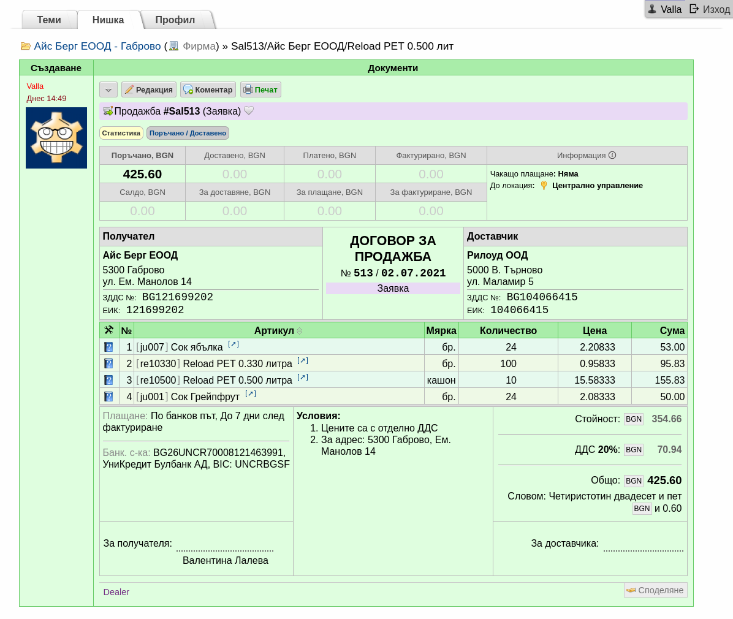Open external link icon for Reload PET 0.330
This screenshot has width=733, height=619.
[x=303, y=361]
